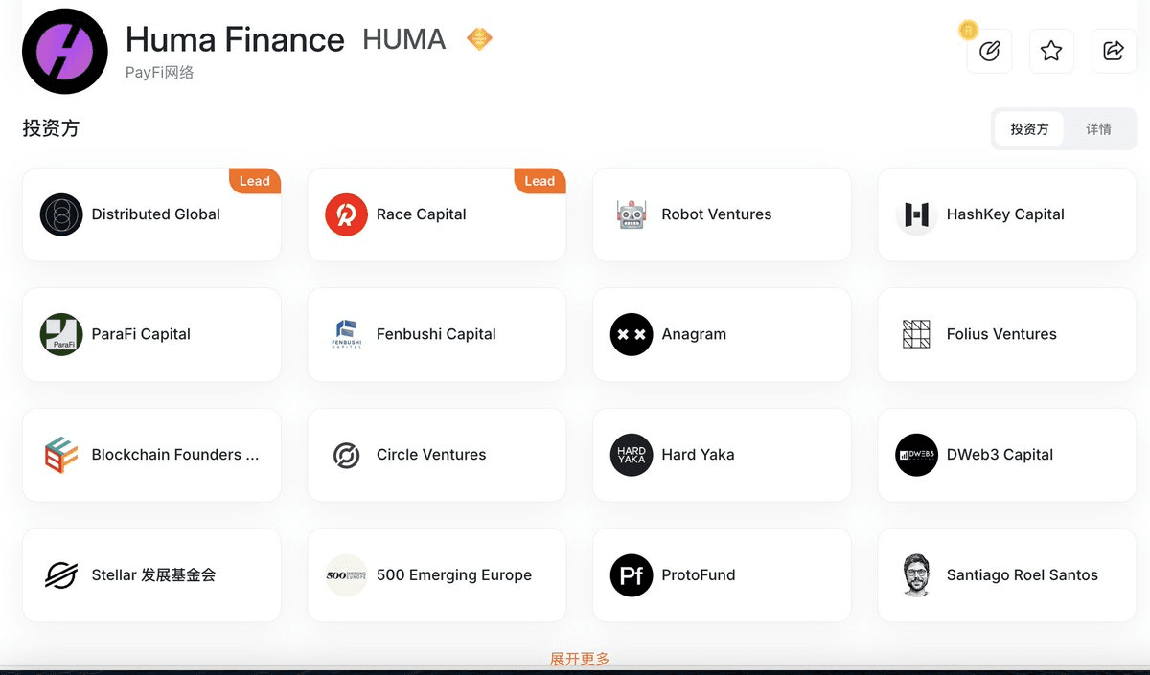Switch to the 详情 tab
Image resolution: width=1150 pixels, height=675 pixels.
1098,129
